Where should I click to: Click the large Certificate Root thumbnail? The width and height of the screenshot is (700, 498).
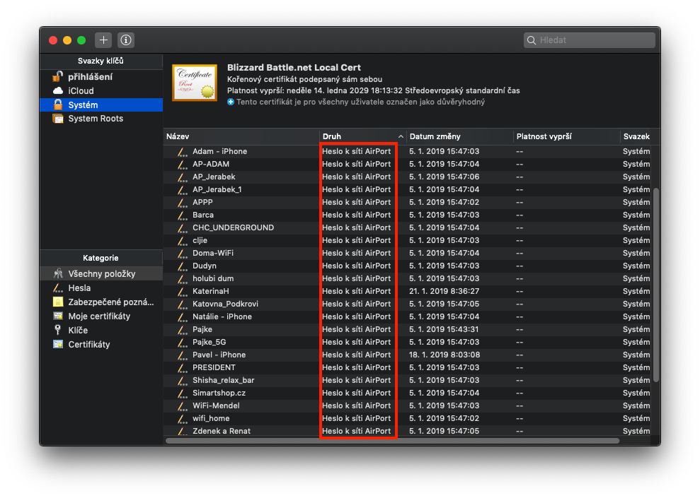click(195, 83)
